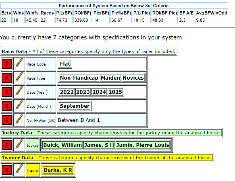Click the 2023 year tag
This screenshot has width=235, height=181.
coord(83,92)
